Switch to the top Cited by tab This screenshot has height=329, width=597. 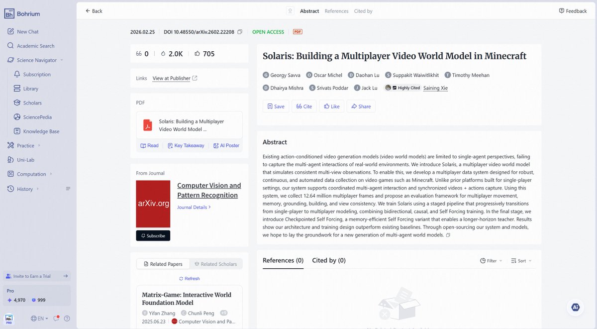click(x=363, y=11)
